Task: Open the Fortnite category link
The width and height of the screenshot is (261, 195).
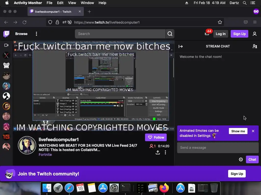Action: pos(45,155)
